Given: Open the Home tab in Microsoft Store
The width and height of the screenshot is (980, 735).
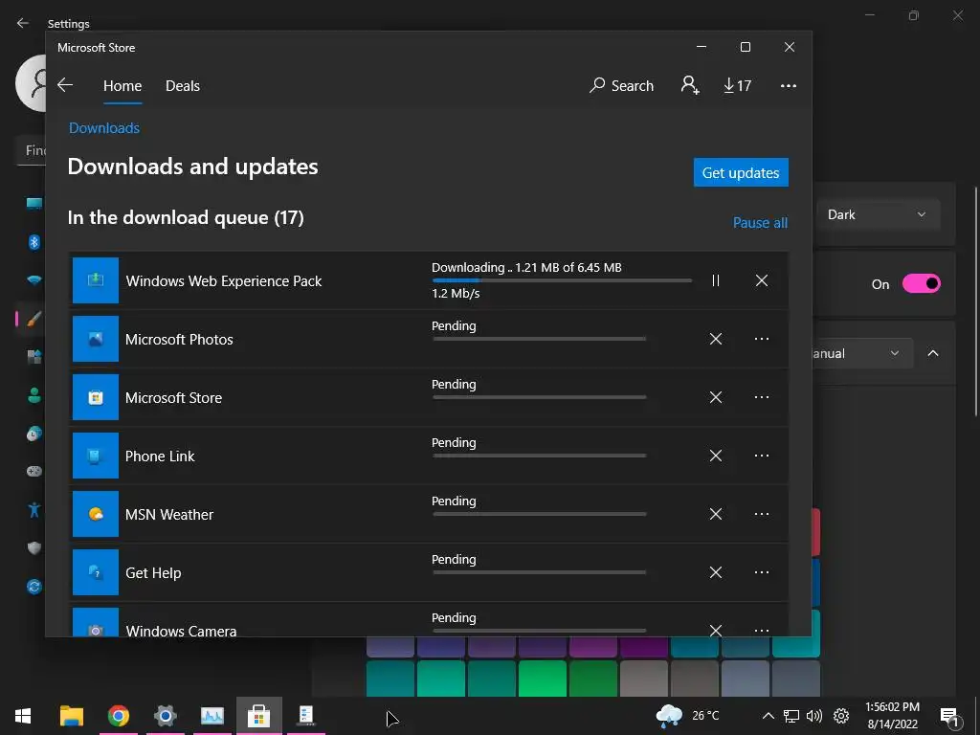Looking at the screenshot, I should click(122, 85).
